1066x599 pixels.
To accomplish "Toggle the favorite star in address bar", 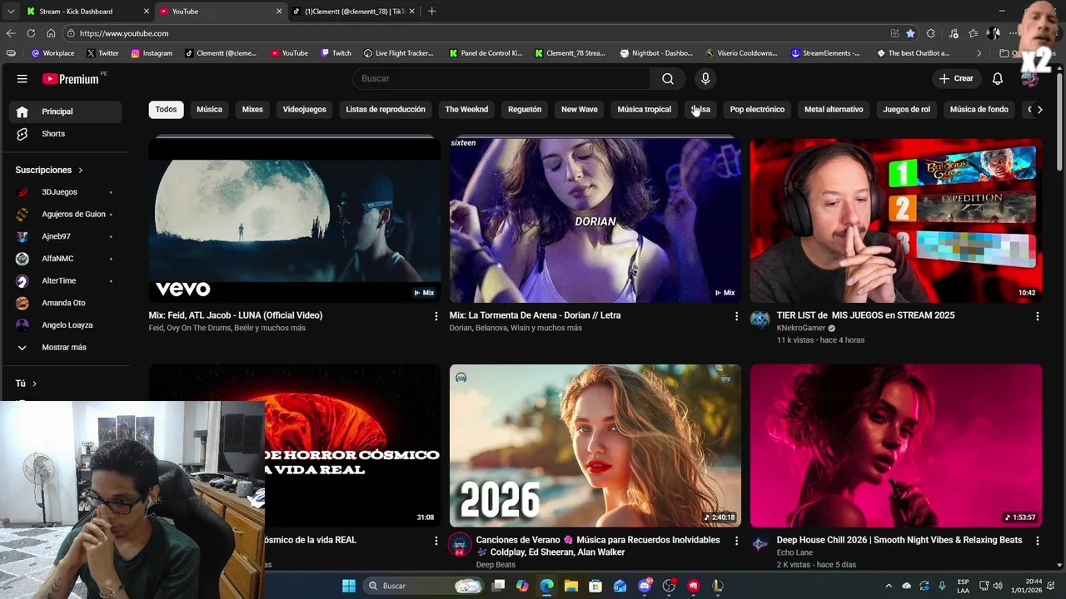I will (x=910, y=33).
